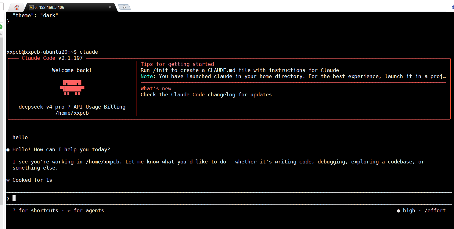This screenshot has width=454, height=229.
Task: Click the "Hello! How can I help you today?" reply
Action: 61,149
